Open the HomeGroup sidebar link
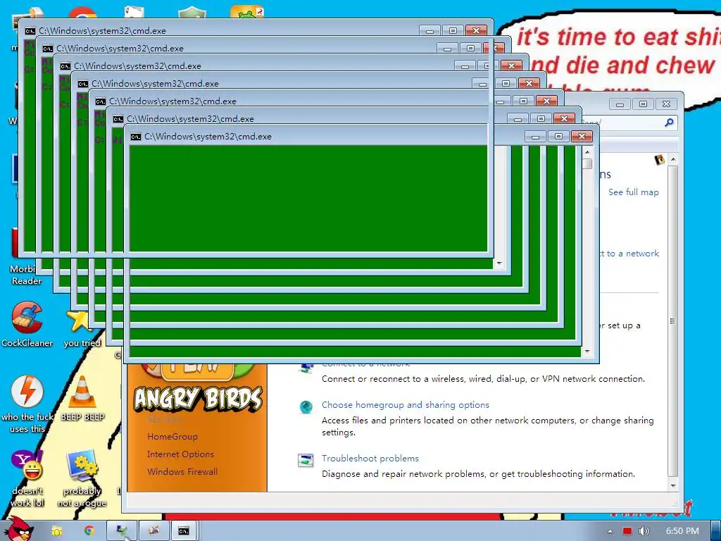This screenshot has width=721, height=541. (173, 437)
